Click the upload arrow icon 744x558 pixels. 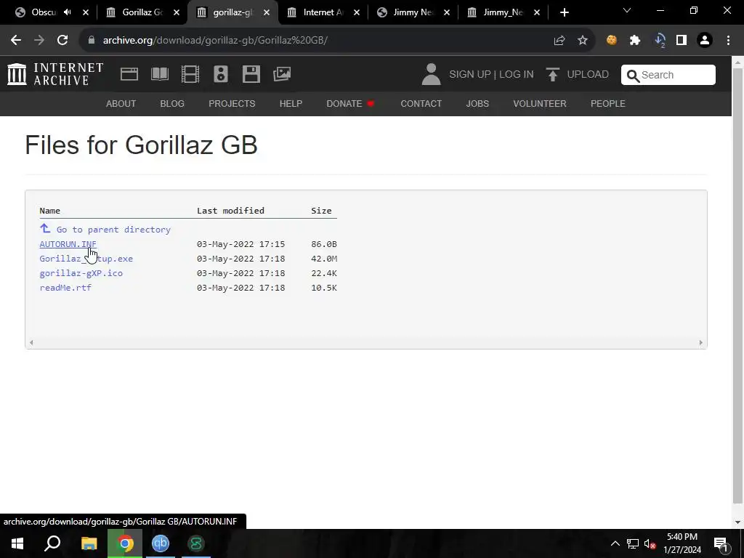(552, 75)
